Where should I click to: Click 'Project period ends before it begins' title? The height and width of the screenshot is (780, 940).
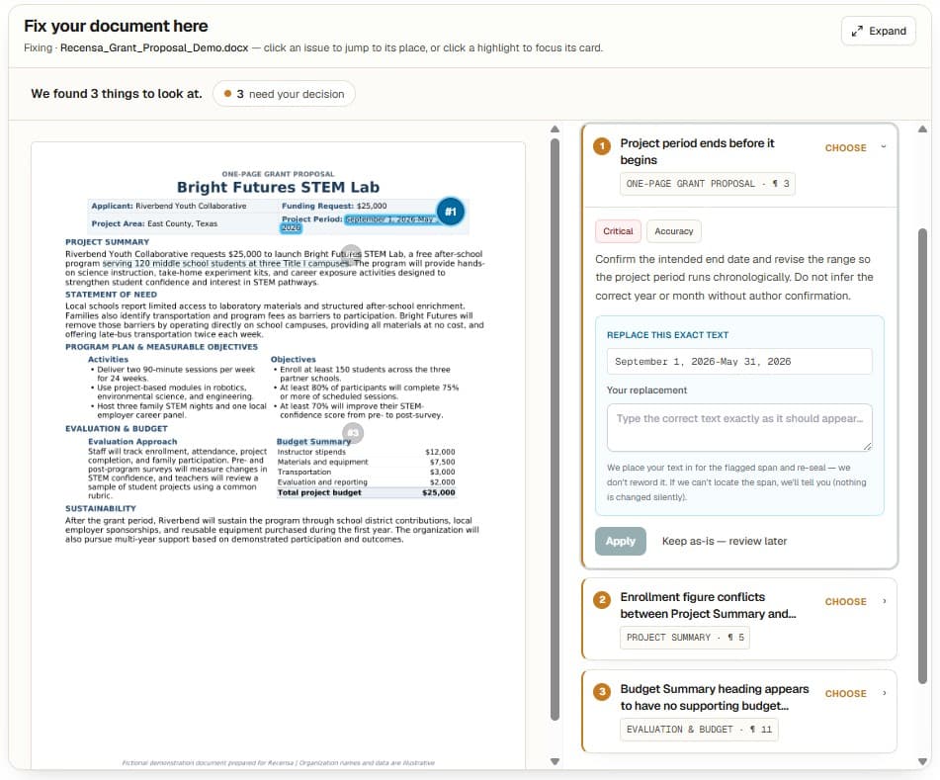[x=697, y=151]
